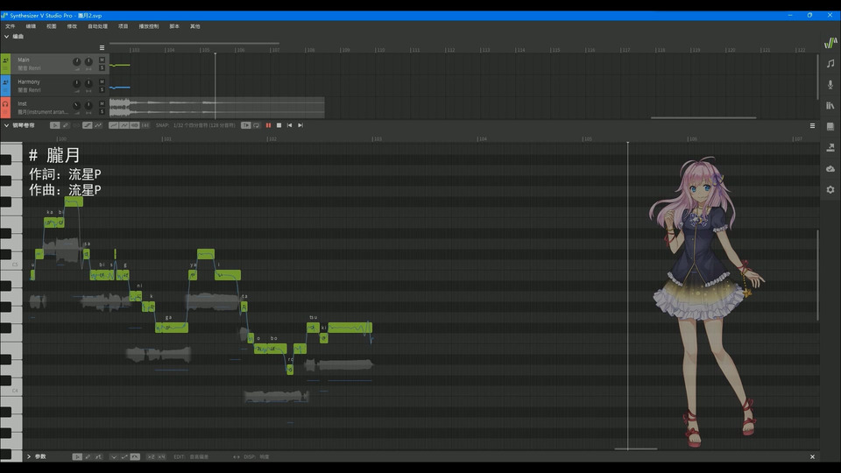Open the 项目 (Project) menu
The width and height of the screenshot is (841, 473).
coord(123,26)
